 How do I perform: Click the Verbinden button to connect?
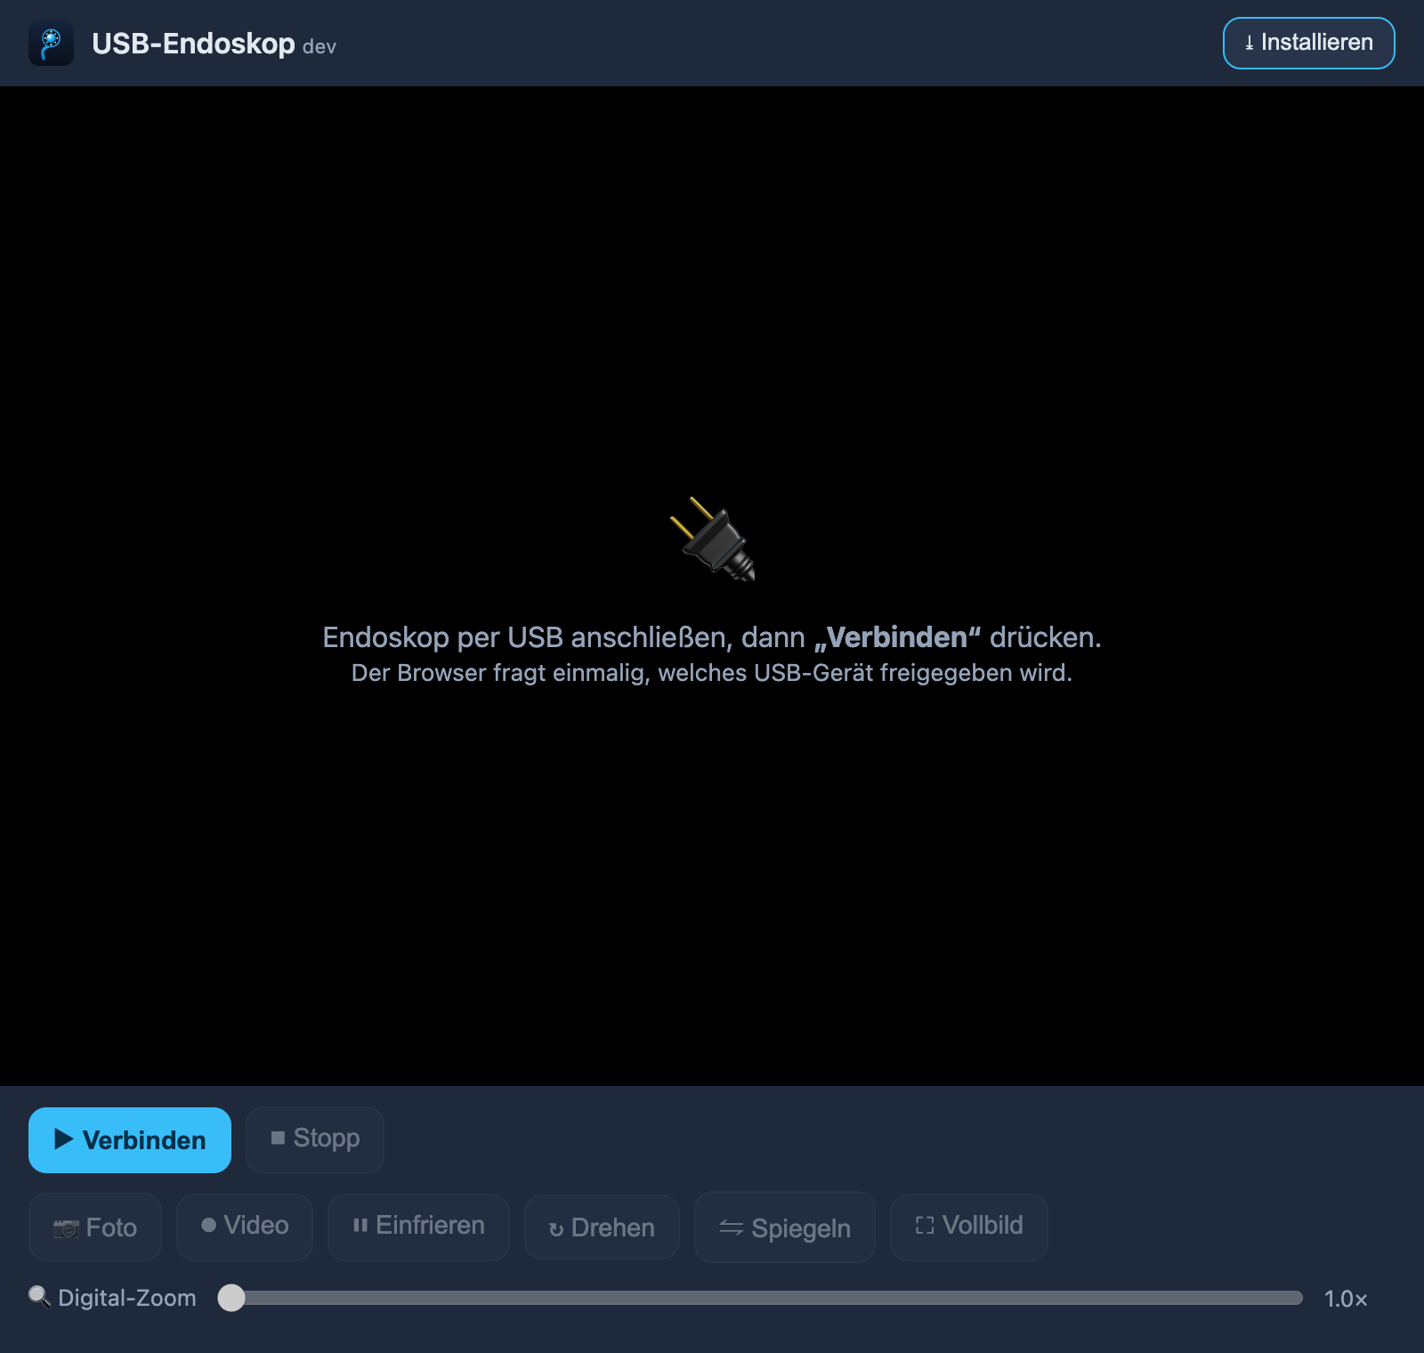[x=130, y=1139]
